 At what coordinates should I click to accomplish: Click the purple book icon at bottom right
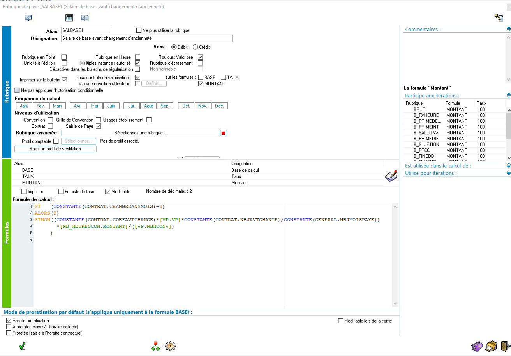tap(477, 346)
